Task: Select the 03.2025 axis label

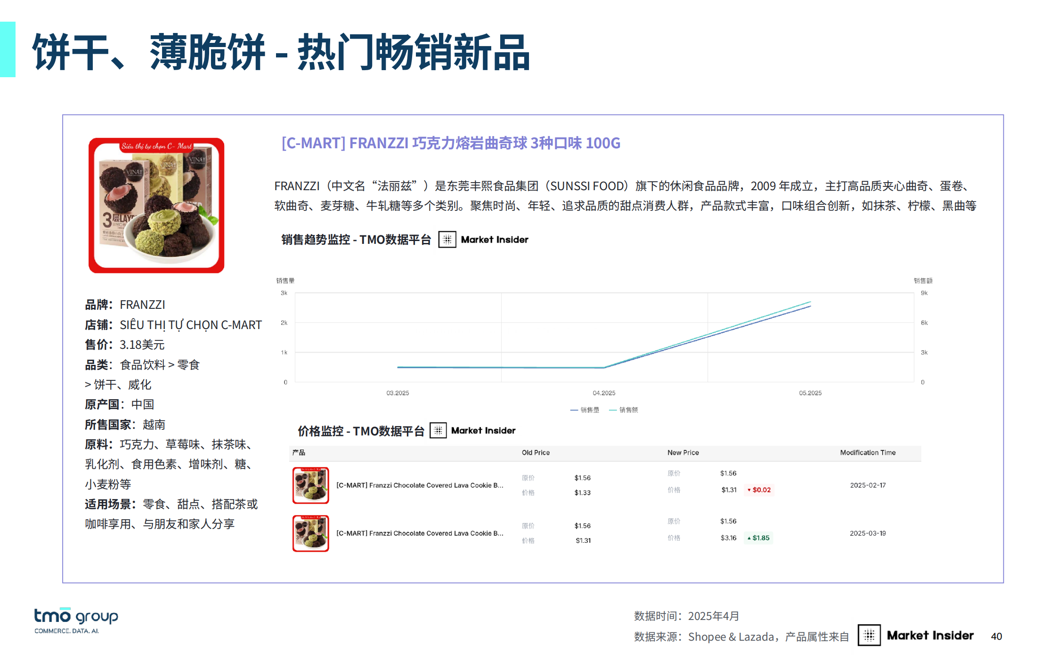Action: tap(398, 393)
